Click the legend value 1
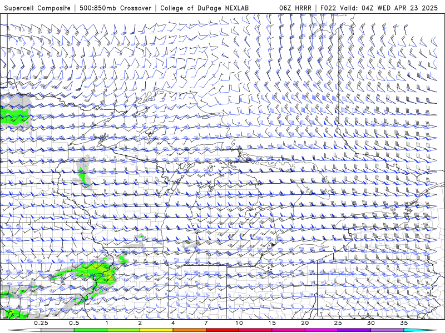 coord(107,323)
